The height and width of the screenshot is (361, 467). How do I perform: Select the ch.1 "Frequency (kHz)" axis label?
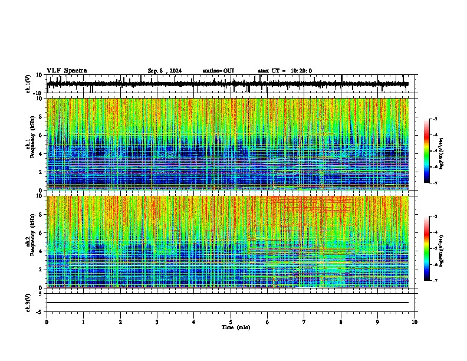pyautogui.click(x=32, y=137)
